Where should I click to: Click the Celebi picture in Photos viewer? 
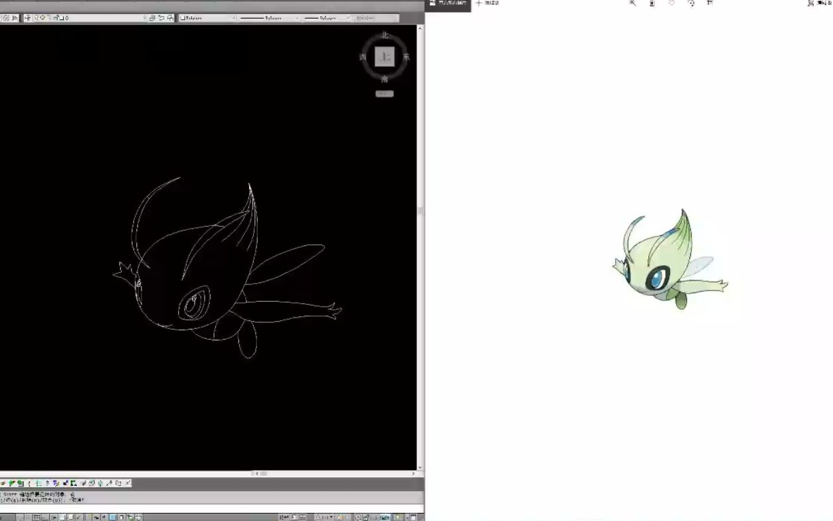click(x=670, y=260)
